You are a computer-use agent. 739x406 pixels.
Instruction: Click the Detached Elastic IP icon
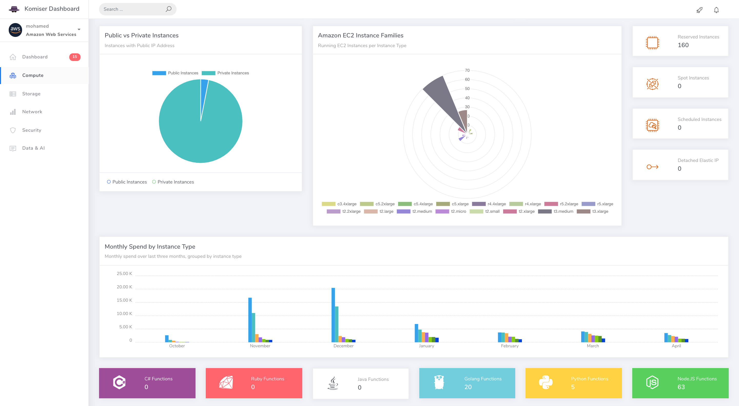coord(652,167)
